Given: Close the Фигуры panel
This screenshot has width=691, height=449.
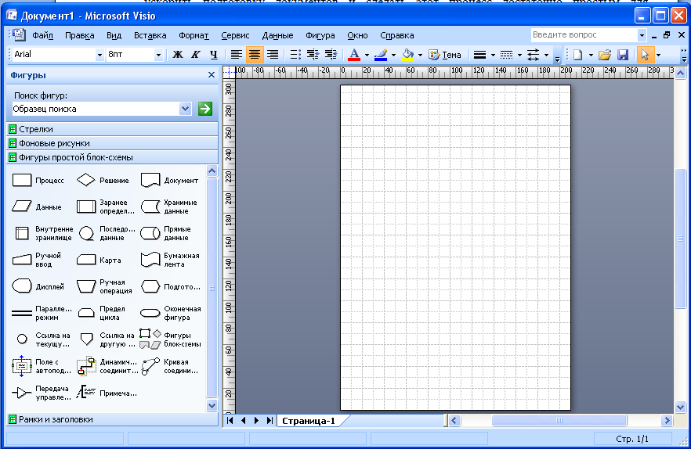Looking at the screenshot, I should pos(212,75).
